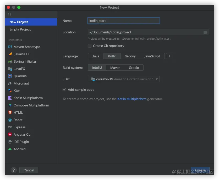Select Jakarta EE generator label
219x180 pixels.
point(22,54)
